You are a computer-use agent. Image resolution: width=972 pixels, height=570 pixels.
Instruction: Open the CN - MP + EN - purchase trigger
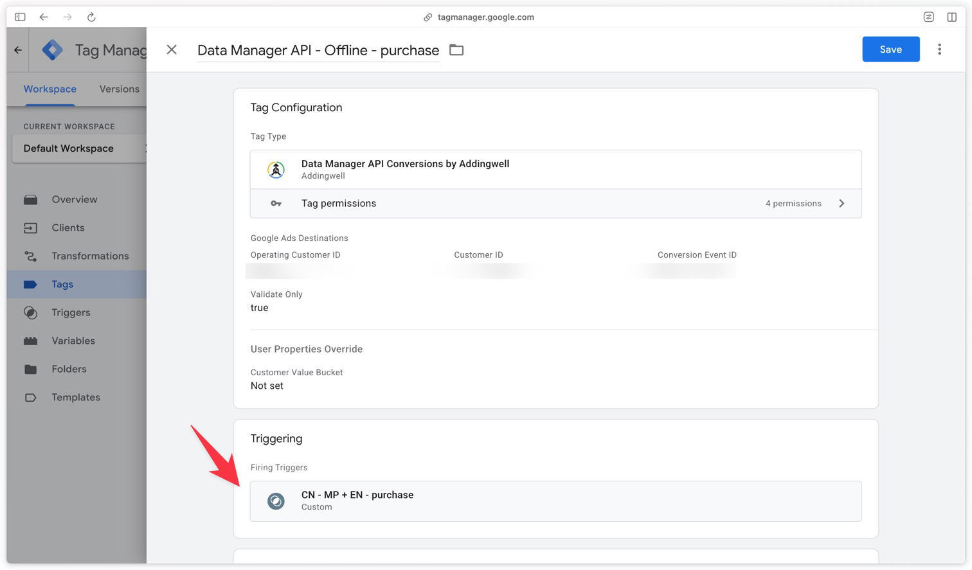(555, 501)
